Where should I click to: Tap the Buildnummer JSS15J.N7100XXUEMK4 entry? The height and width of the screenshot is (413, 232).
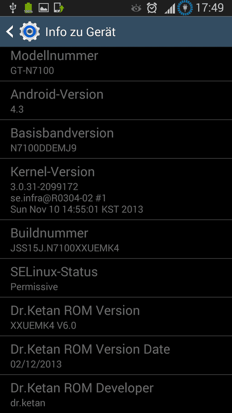pyautogui.click(x=116, y=239)
